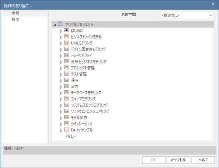Click the package icon beside 保守
Viewport: 219px width, 168px height.
point(67,80)
